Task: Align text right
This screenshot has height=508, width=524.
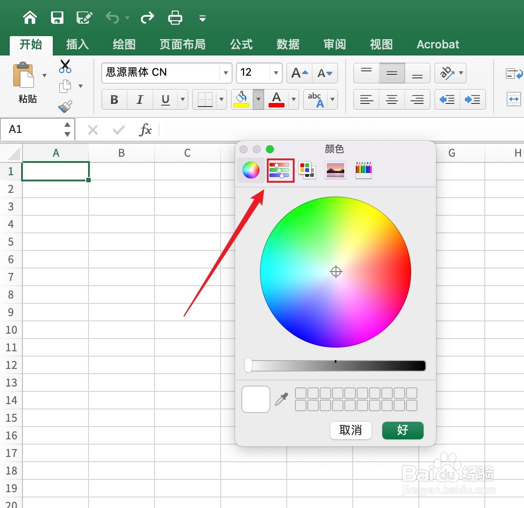Action: 417,99
